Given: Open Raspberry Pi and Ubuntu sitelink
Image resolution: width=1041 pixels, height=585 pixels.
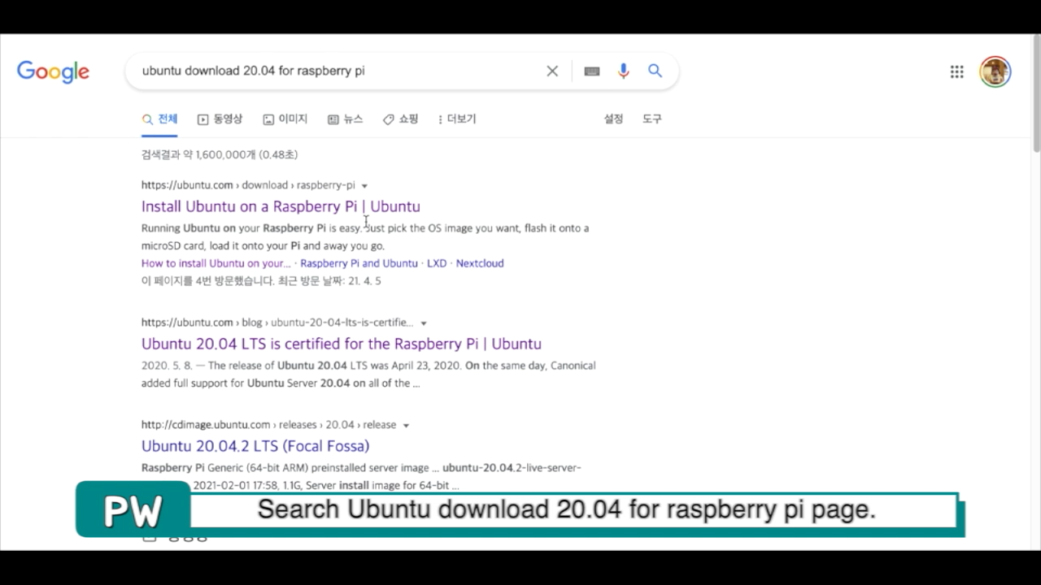Looking at the screenshot, I should coord(359,263).
